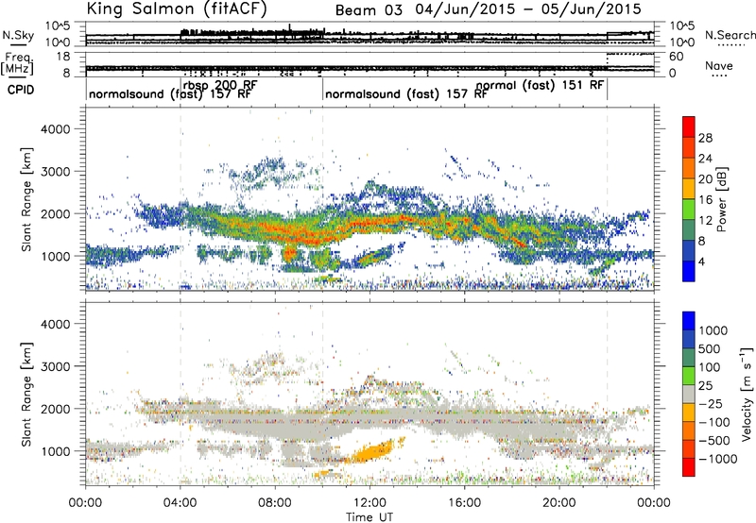Click the 'normal (fast) 151 RF' CPID text
This screenshot has width=756, height=523.
pos(540,85)
